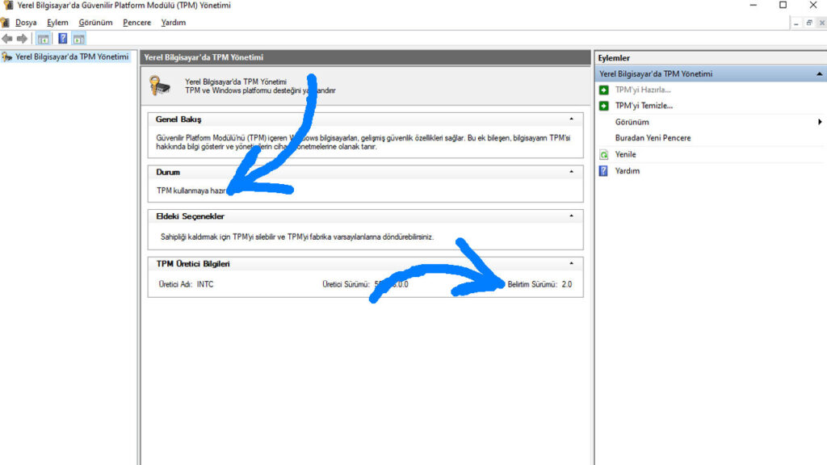
Task: Expand the Görünüm submenu arrow in Eylemler
Action: tap(820, 122)
